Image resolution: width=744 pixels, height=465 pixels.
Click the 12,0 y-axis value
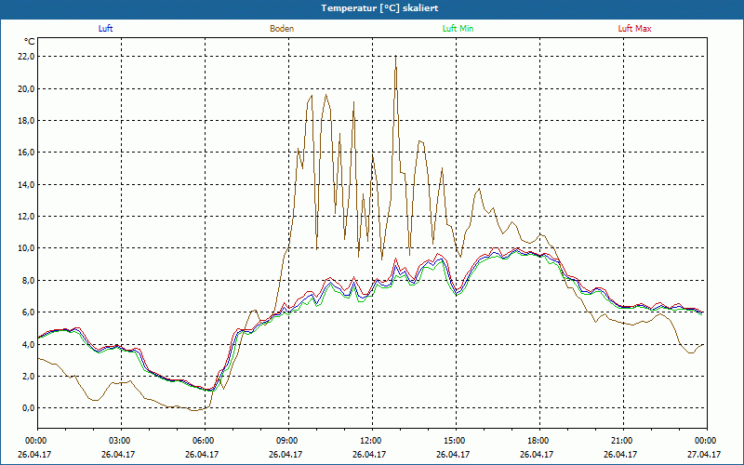point(27,217)
